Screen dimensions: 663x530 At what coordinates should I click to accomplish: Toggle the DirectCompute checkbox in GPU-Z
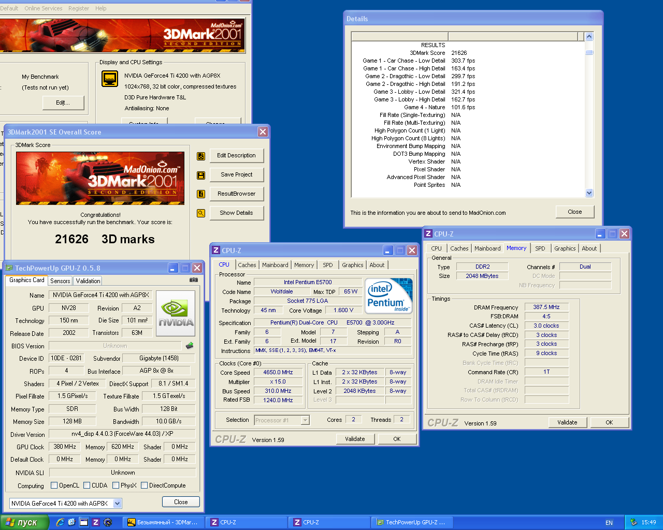[x=144, y=485]
